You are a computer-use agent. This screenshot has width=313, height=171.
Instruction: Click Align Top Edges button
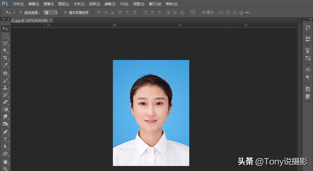pyautogui.click(x=99, y=13)
